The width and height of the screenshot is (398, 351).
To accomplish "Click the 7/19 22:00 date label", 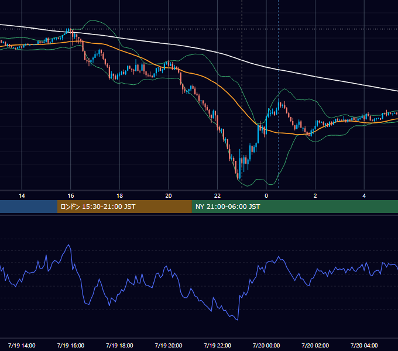I will [218, 345].
